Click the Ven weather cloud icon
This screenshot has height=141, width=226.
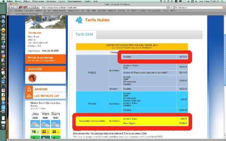(x=46, y=124)
